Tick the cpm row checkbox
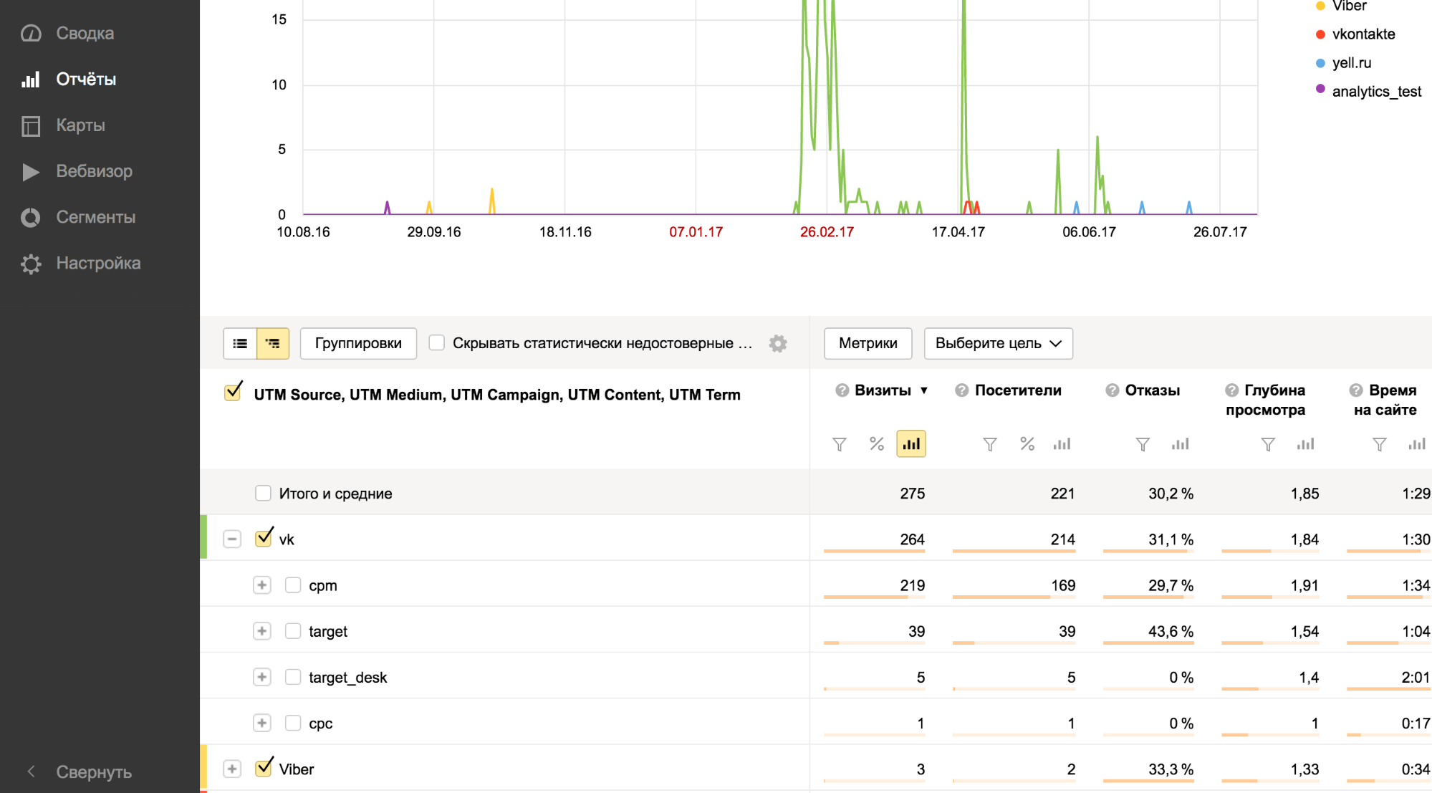Viewport: 1432px width, 793px height. [x=293, y=585]
